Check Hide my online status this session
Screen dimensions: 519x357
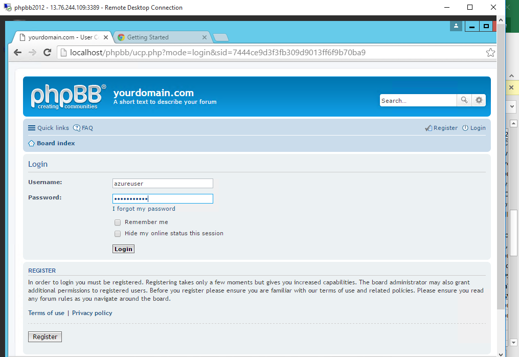click(x=118, y=234)
